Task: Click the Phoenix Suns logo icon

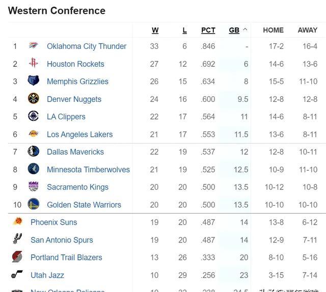Action: click(17, 222)
